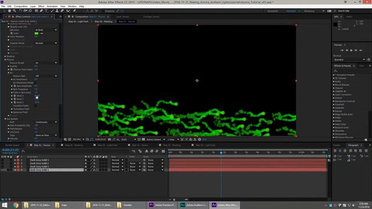Open the Render Queue tab

[x=12, y=145]
